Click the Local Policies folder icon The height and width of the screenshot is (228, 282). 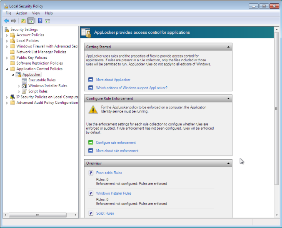coord(12,41)
